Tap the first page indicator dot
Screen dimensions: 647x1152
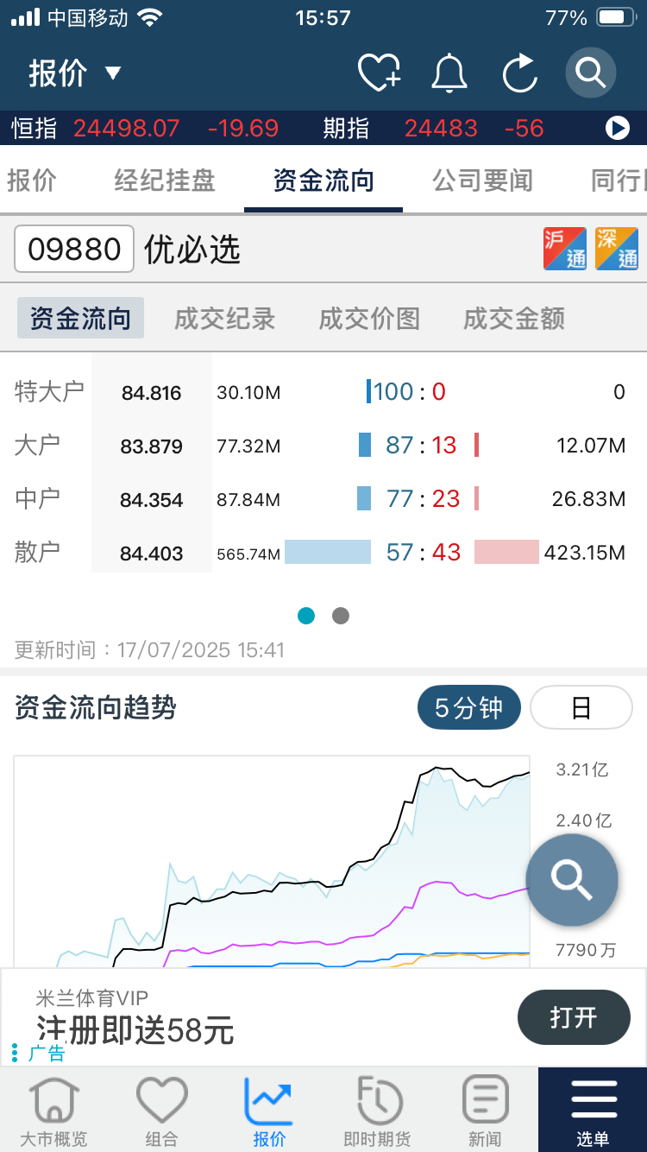point(306,616)
